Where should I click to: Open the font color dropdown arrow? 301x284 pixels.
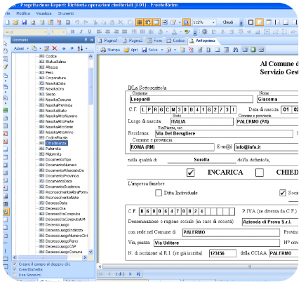coord(180,32)
